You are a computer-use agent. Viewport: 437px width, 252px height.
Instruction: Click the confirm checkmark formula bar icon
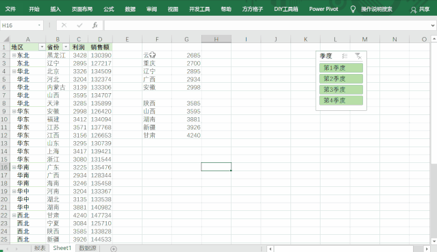(79, 25)
